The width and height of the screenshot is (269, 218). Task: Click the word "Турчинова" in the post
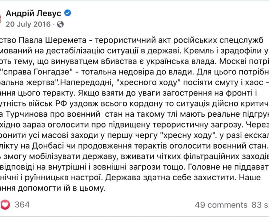tap(27, 114)
